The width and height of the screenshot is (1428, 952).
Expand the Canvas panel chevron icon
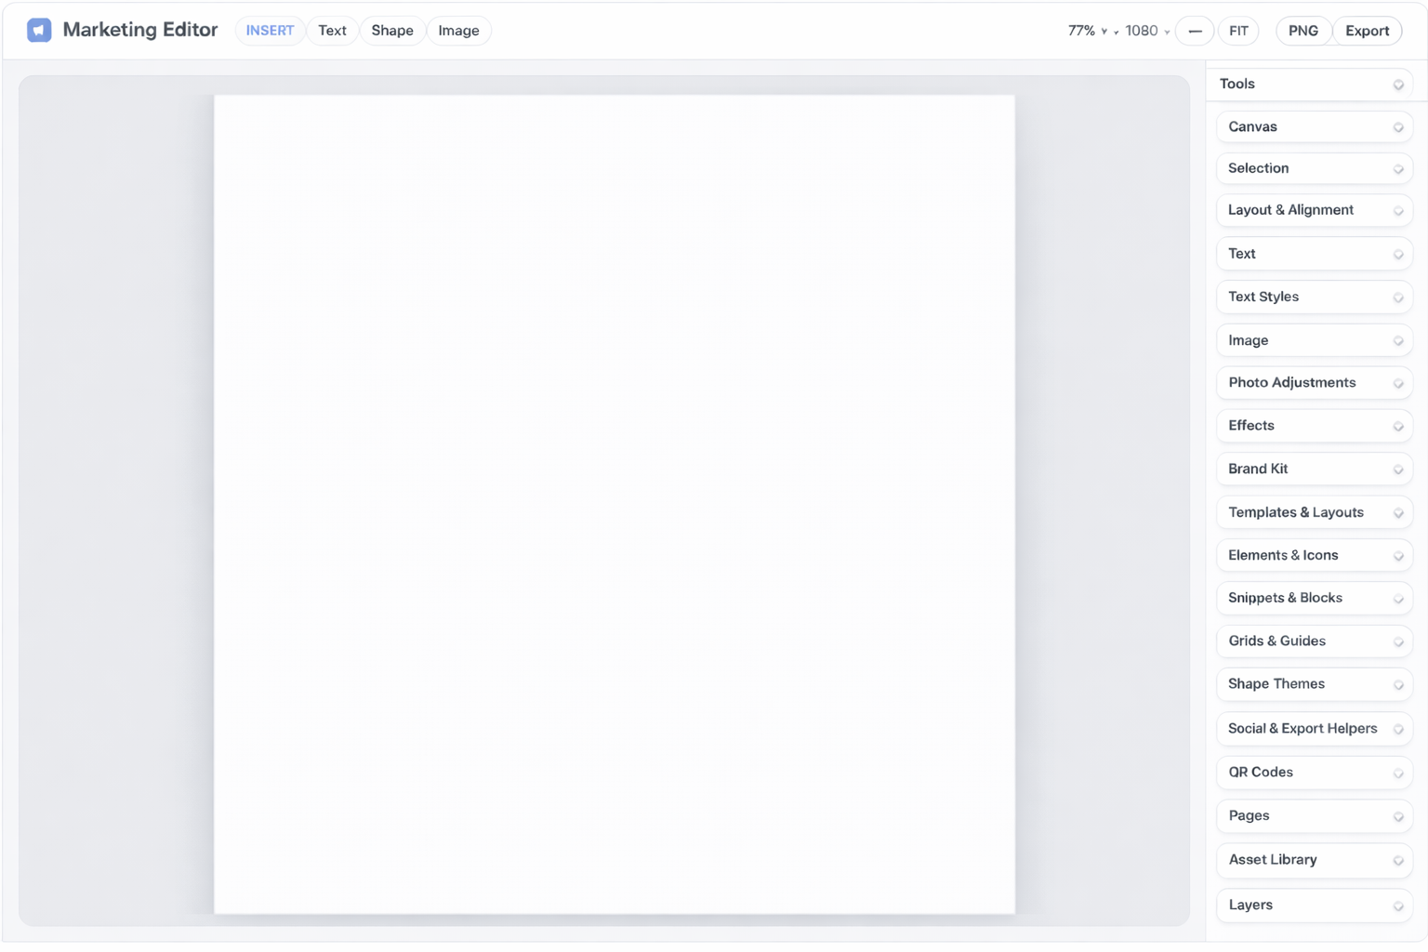point(1397,127)
